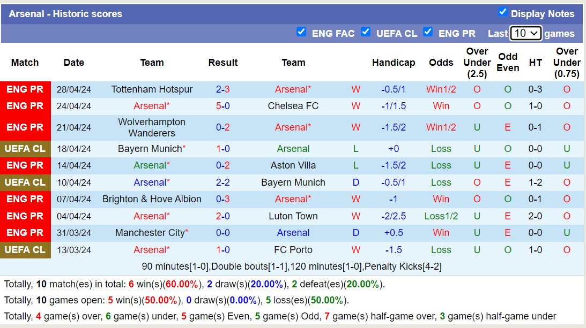Click the 2-3 result score link

coord(223,89)
